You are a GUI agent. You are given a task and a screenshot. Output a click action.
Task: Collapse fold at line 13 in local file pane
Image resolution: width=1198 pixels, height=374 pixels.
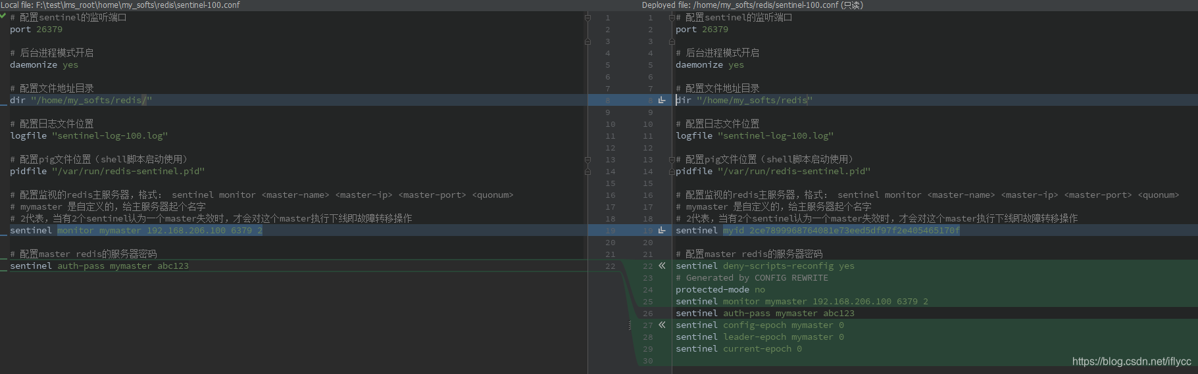[587, 160]
